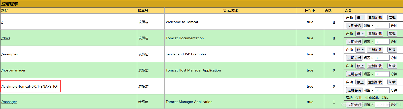Select the 启动 text in /docs row
The image size is (403, 109).
pyautogui.click(x=349, y=34)
